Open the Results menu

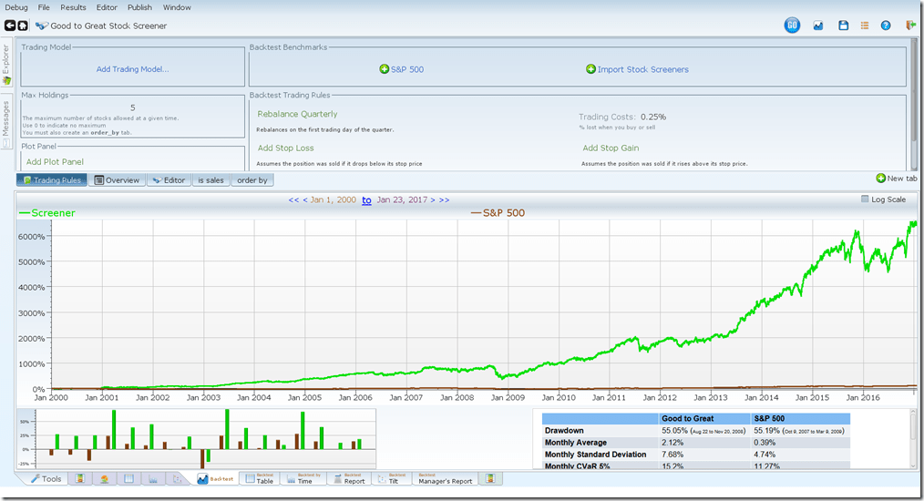click(x=73, y=7)
